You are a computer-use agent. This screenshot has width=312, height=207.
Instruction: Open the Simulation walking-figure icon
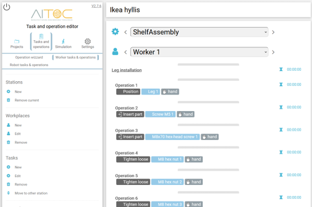pos(63,41)
